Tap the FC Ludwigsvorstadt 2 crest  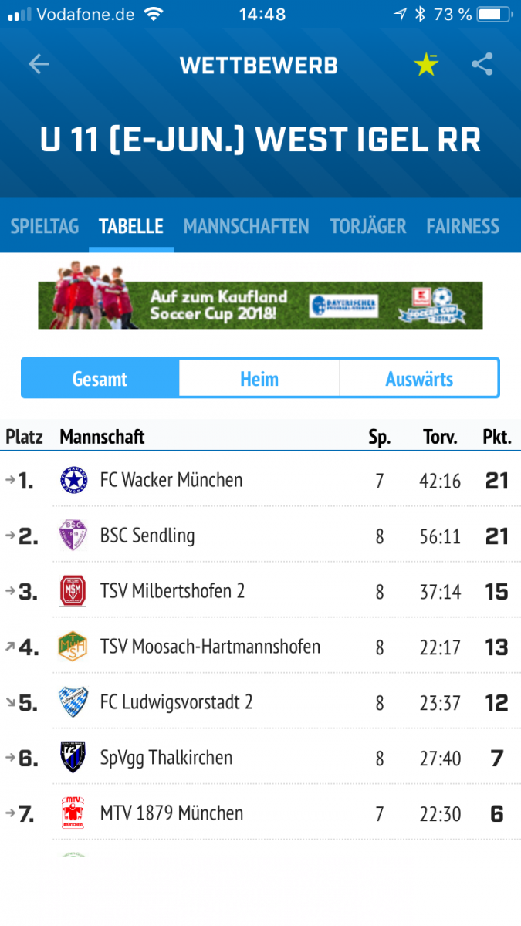[x=74, y=703]
